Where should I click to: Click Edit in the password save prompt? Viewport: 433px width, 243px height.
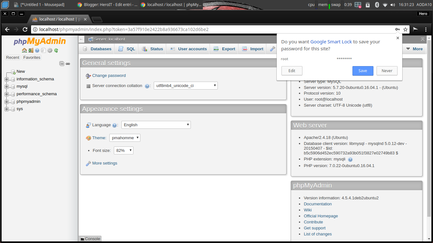pyautogui.click(x=292, y=71)
